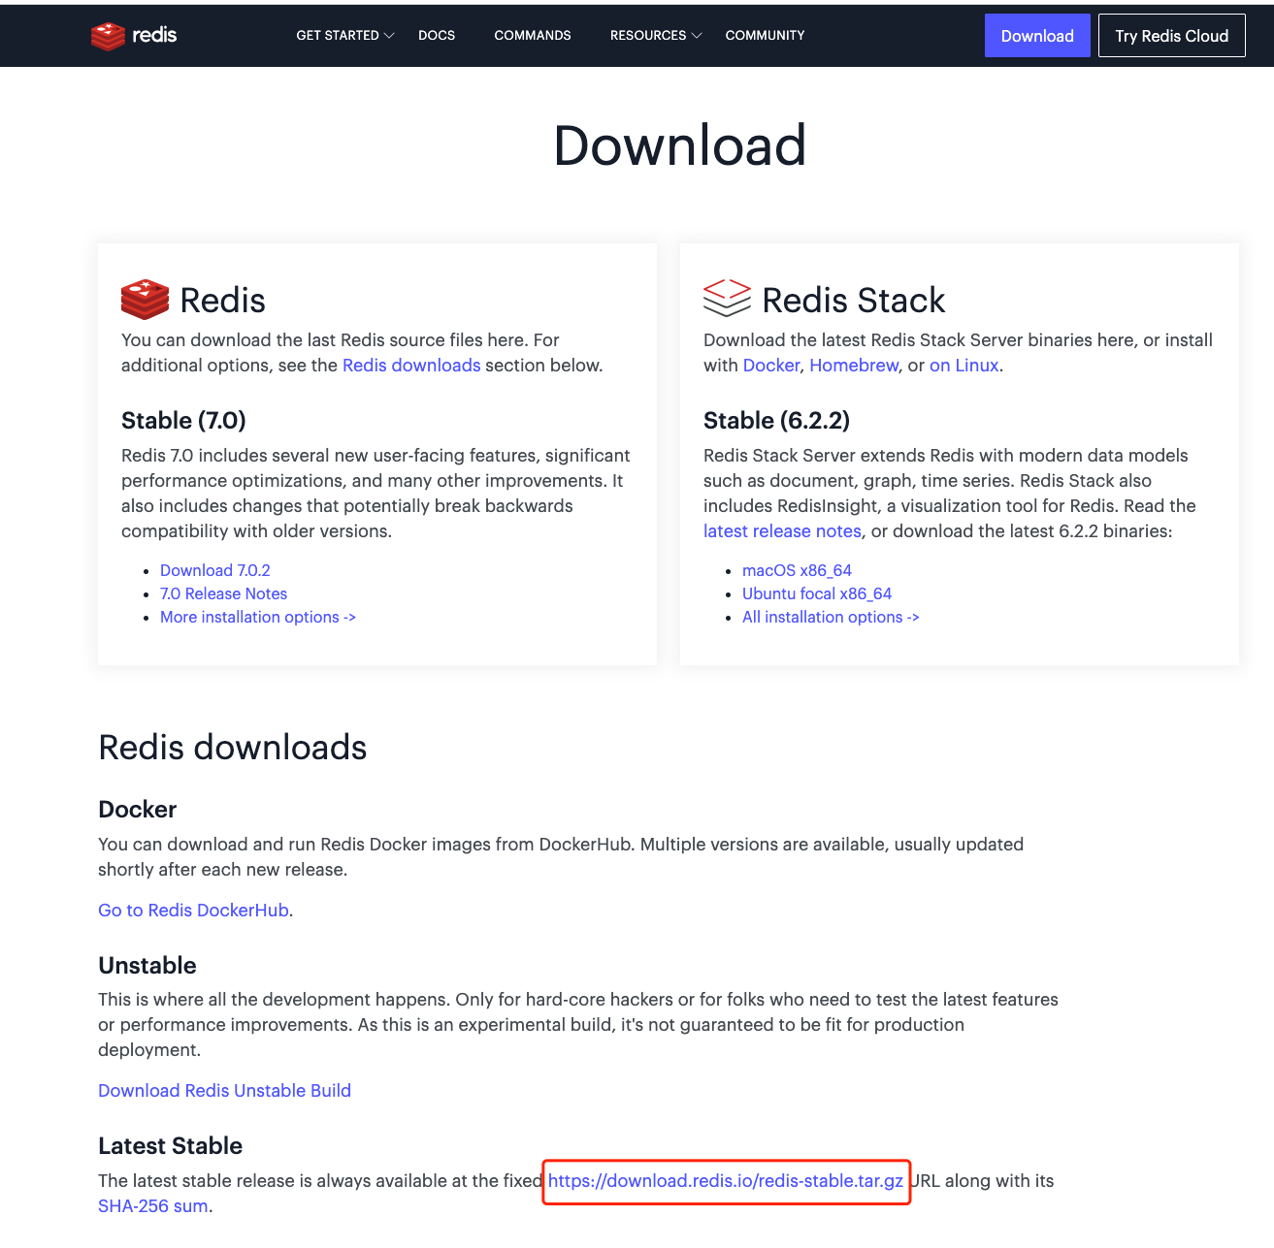
Task: Open the RESOURCES menu label
Action: [x=648, y=36]
